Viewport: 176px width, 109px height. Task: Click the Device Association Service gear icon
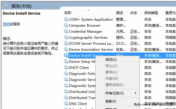tap(66, 49)
